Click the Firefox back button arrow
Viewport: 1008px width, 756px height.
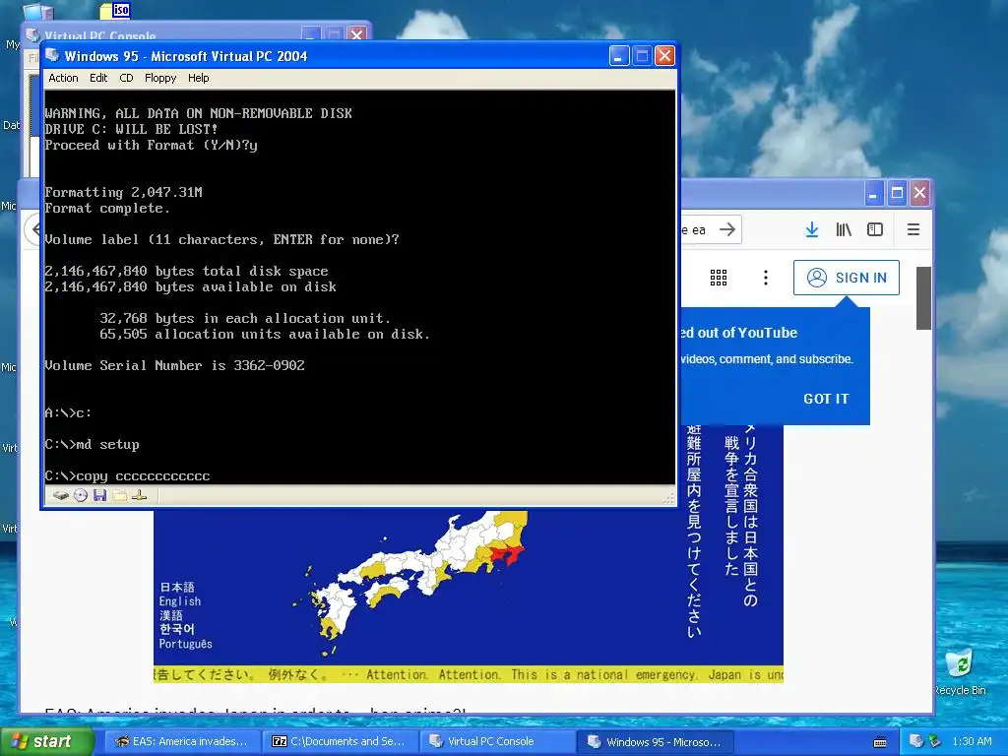click(33, 229)
